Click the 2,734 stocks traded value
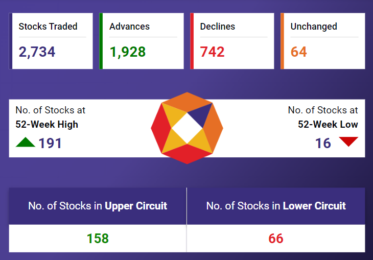 (x=37, y=52)
